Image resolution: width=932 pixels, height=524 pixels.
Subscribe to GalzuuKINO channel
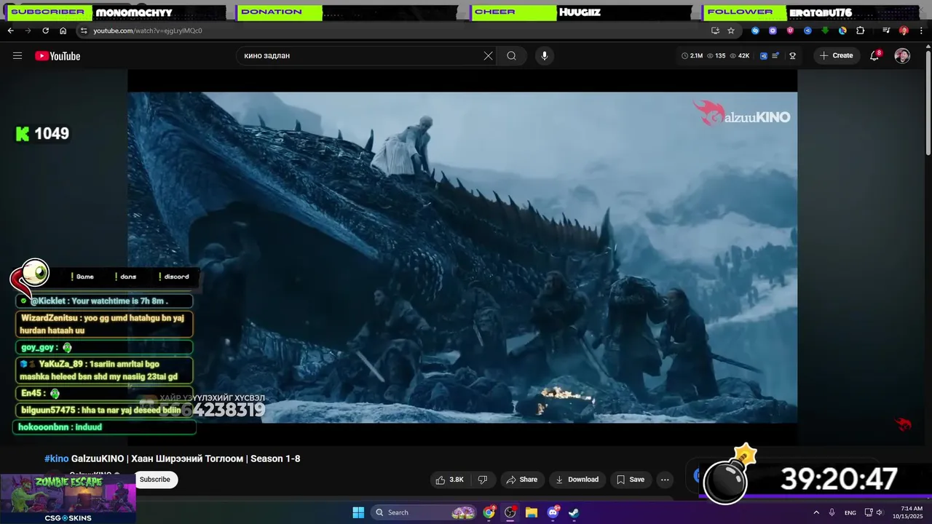click(x=155, y=480)
